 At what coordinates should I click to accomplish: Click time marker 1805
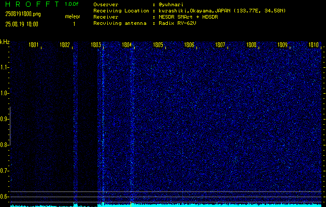coord(158,45)
